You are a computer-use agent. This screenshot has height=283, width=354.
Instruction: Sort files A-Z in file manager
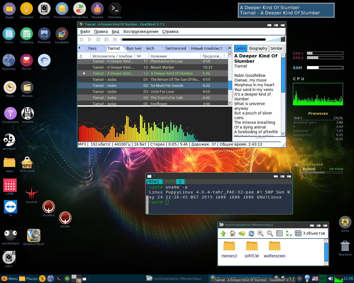(289, 234)
